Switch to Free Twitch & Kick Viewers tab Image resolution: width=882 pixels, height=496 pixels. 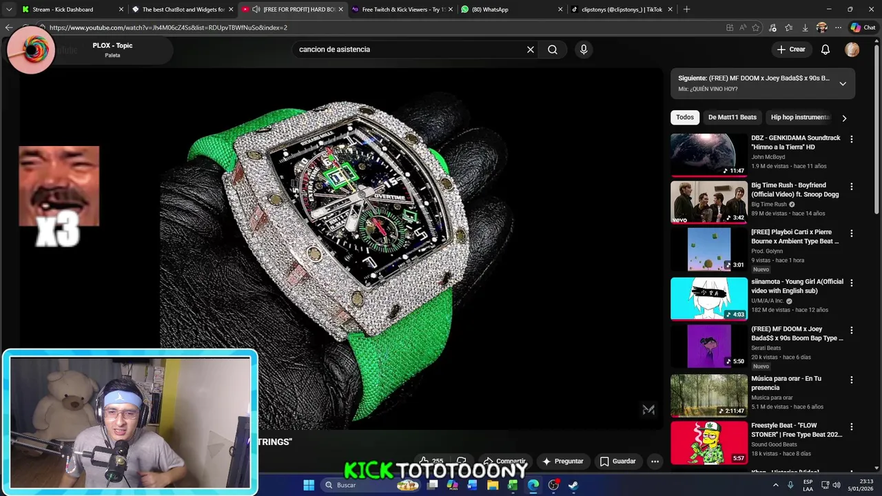[402, 10]
